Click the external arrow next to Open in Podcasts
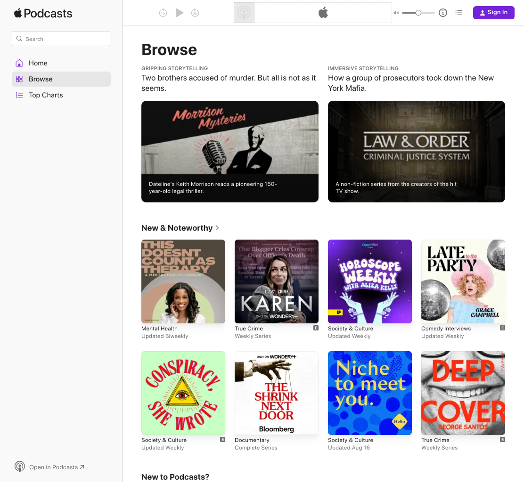The image size is (524, 482). click(x=82, y=467)
